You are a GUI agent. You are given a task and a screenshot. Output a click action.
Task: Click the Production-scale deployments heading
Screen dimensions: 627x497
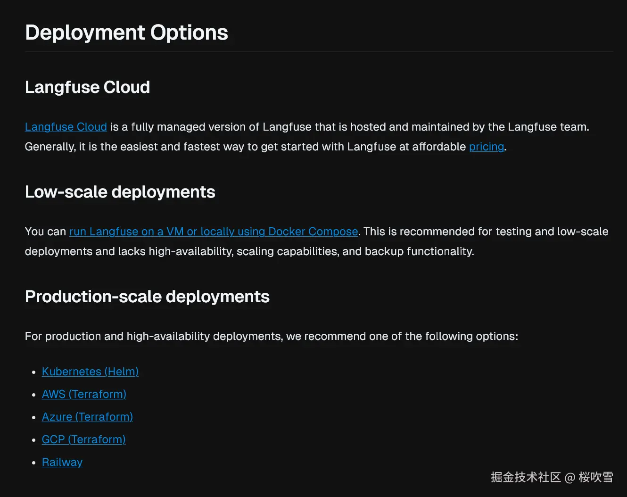pyautogui.click(x=147, y=297)
